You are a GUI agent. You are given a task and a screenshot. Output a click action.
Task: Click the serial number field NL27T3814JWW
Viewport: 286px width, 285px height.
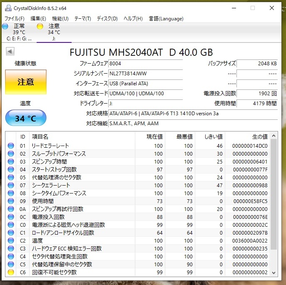145,74
